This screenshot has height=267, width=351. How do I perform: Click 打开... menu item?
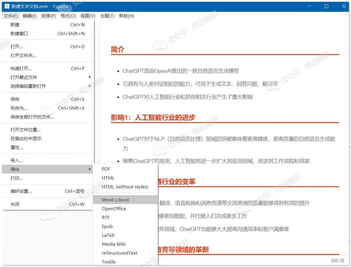[x=47, y=46]
